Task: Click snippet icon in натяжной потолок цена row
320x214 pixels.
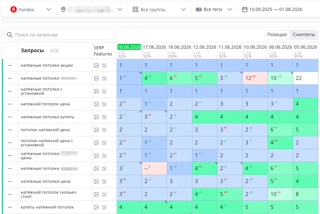Action: [x=104, y=104]
